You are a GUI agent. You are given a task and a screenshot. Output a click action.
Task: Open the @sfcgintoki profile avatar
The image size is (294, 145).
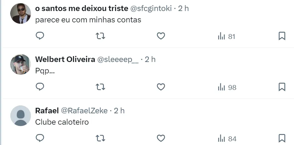tap(21, 13)
